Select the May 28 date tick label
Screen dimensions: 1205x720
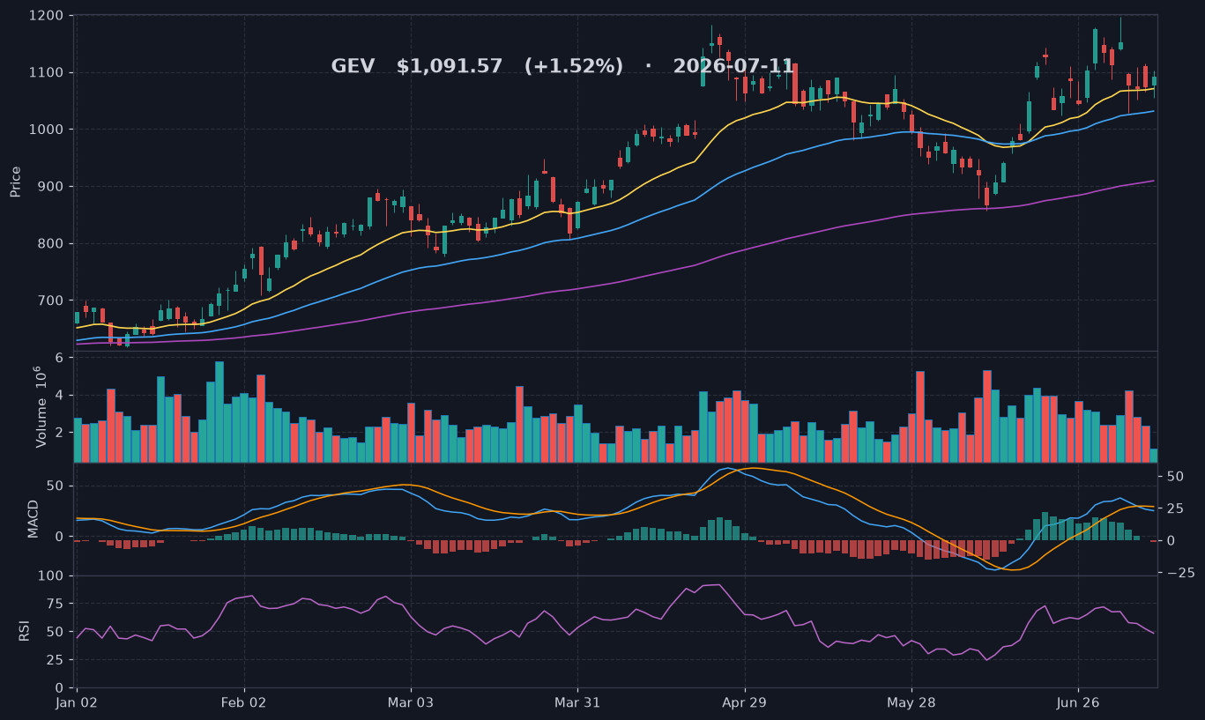point(911,702)
